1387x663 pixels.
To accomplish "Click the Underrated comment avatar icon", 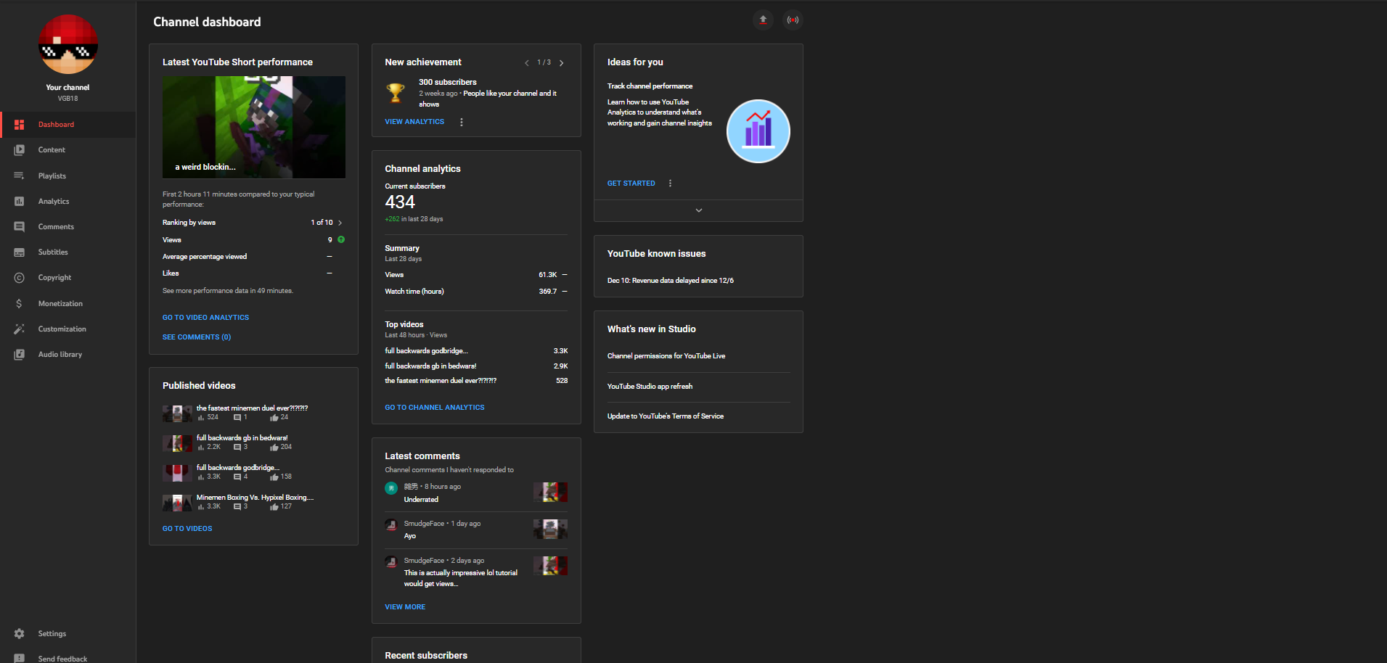I will click(391, 488).
